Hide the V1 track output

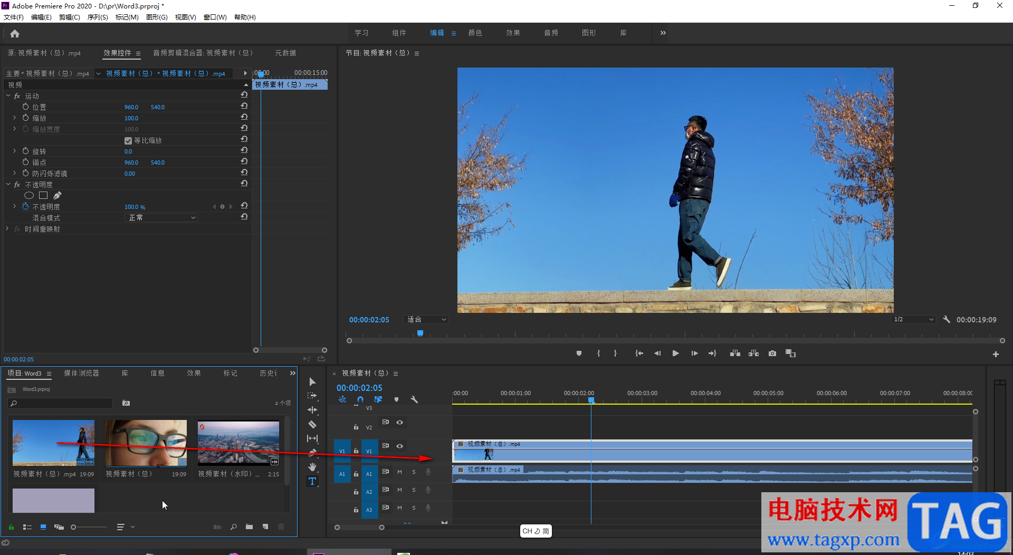point(400,446)
